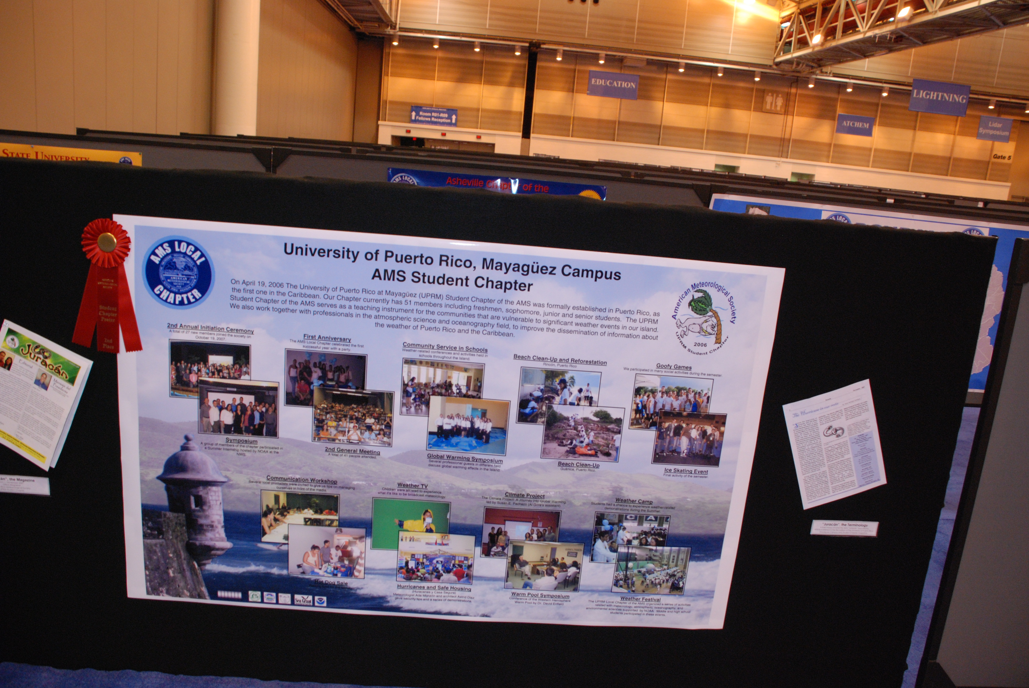Open the Beach Clean-Up Guánica rocky shore photo

click(x=582, y=433)
